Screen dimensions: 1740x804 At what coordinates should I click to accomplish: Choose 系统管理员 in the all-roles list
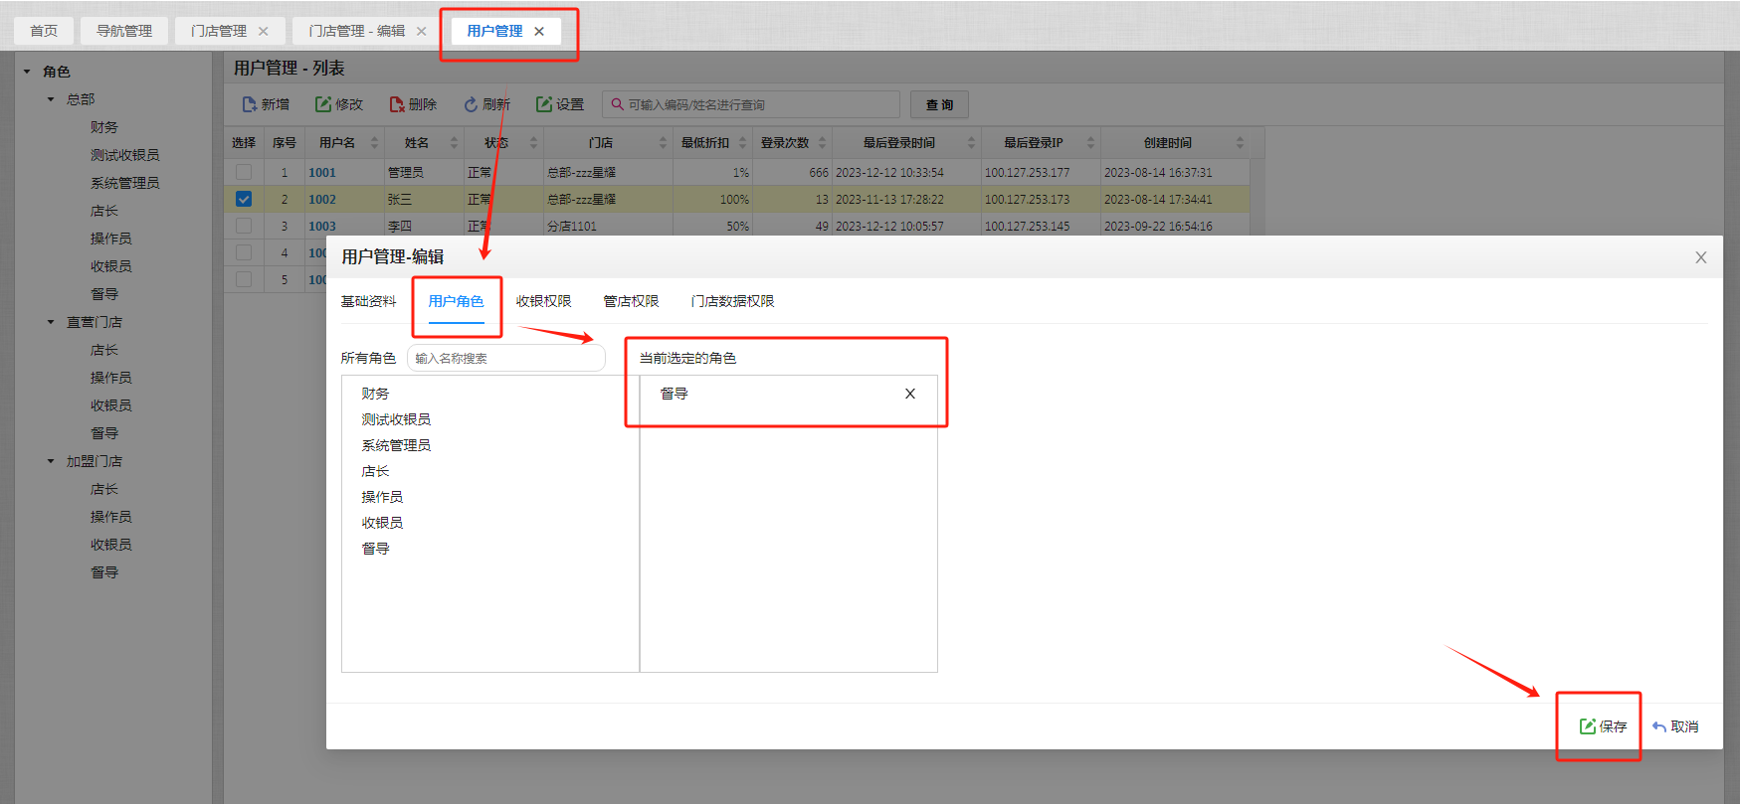pos(397,445)
